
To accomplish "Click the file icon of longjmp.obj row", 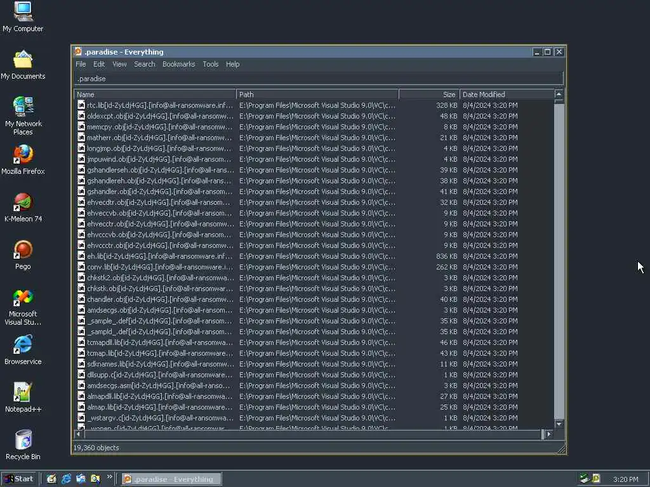I will coord(81,148).
